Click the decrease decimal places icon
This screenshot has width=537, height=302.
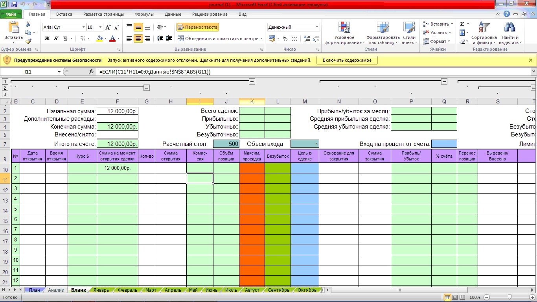pyautogui.click(x=316, y=39)
